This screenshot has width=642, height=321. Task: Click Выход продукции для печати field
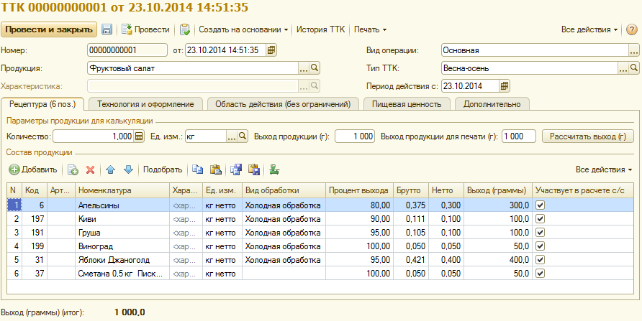coord(519,136)
